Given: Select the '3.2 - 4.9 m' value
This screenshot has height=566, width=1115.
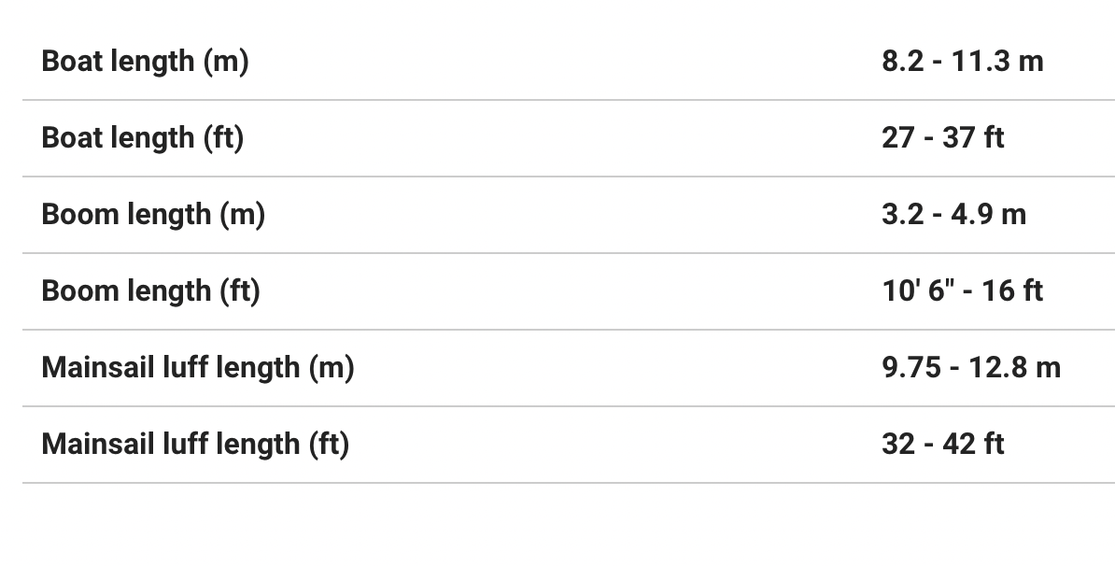Looking at the screenshot, I should point(953,215).
